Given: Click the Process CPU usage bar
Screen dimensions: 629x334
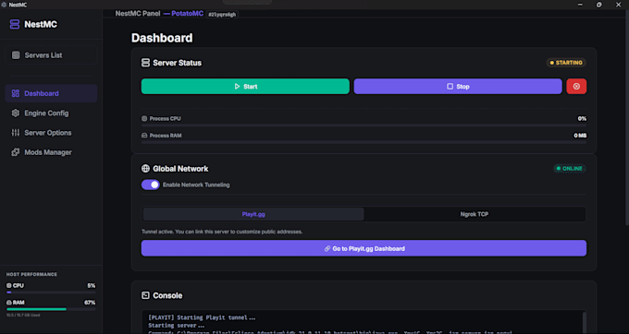Looking at the screenshot, I should coord(364,125).
